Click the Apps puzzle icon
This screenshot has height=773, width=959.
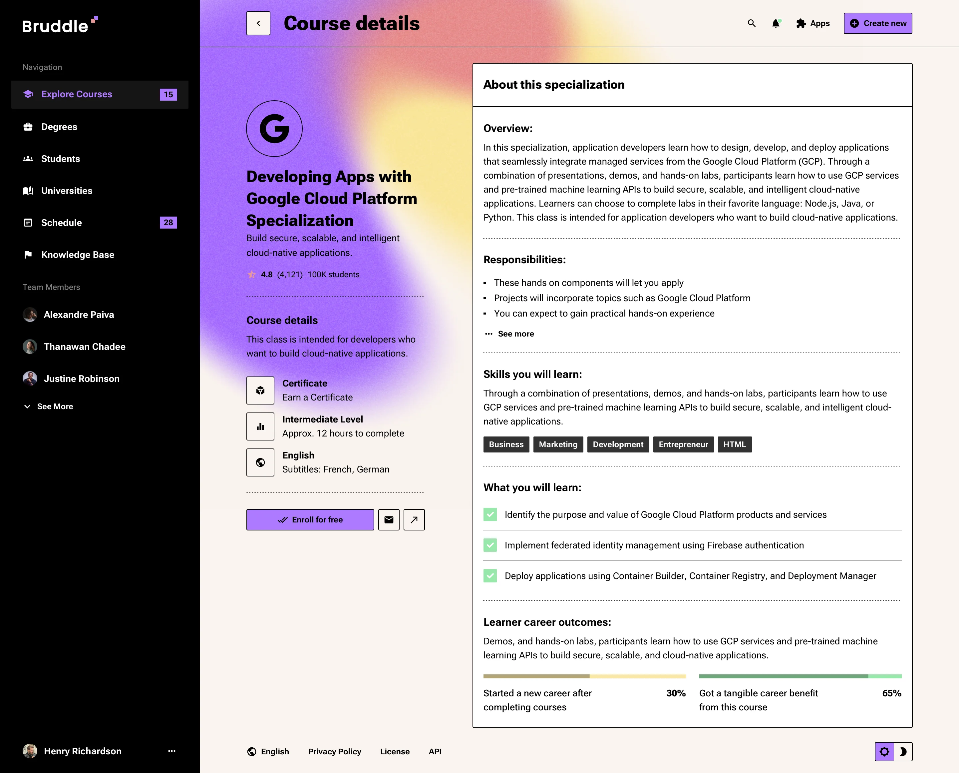click(x=800, y=23)
